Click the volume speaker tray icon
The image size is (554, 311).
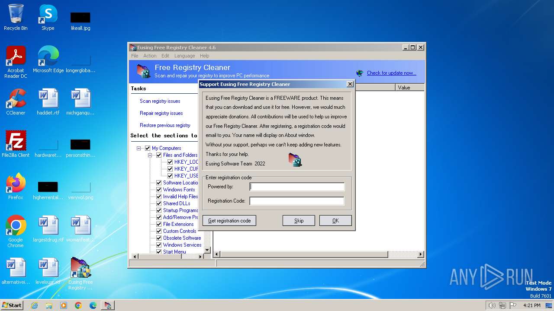[492, 305]
